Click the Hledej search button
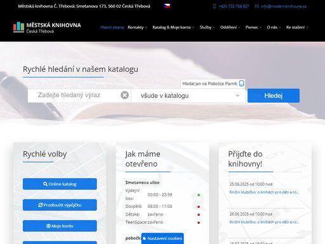This screenshot has height=244, width=325. [274, 95]
